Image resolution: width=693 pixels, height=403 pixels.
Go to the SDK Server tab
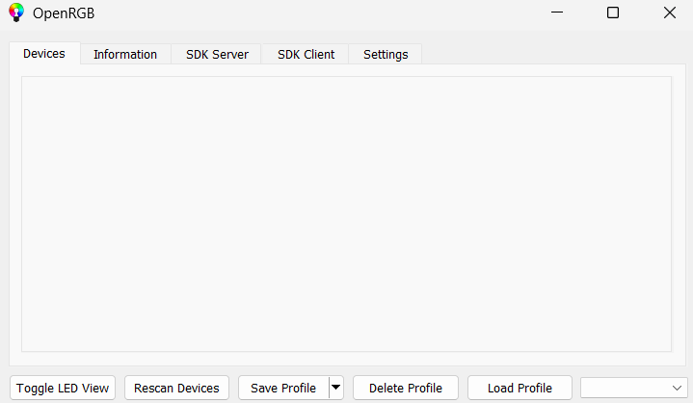[x=217, y=55]
